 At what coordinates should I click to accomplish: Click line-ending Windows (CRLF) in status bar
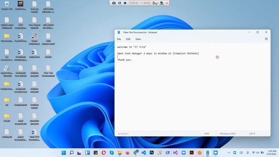tap(228, 134)
